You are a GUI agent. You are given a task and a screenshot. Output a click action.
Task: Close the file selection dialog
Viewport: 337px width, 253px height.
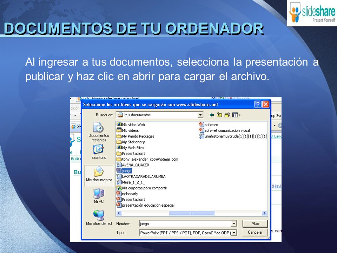pyautogui.click(x=266, y=105)
